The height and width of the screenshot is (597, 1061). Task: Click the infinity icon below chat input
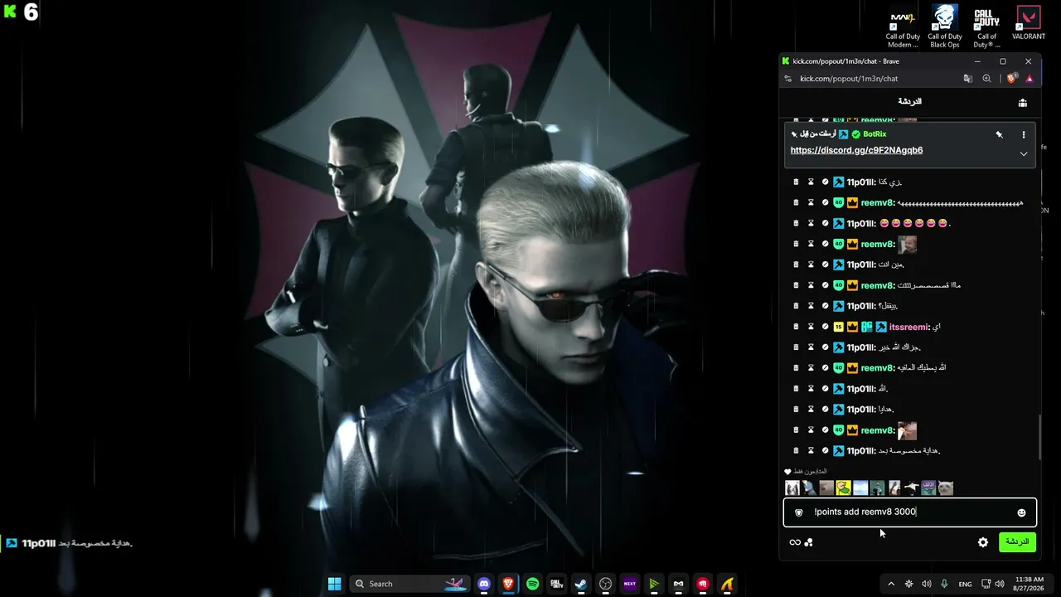795,542
